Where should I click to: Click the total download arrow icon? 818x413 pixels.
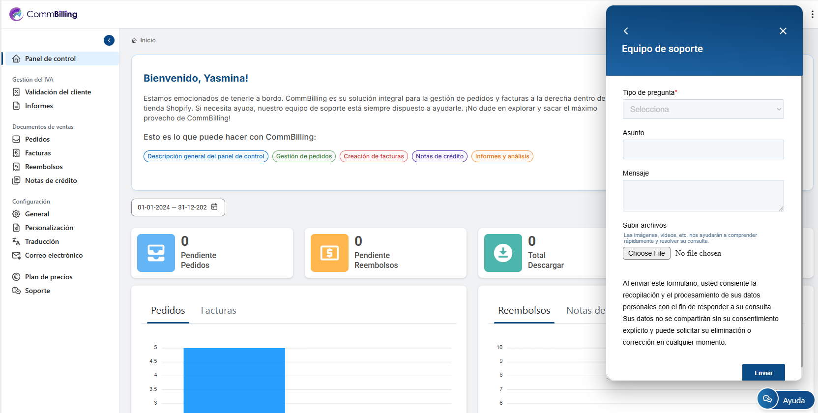click(x=503, y=253)
